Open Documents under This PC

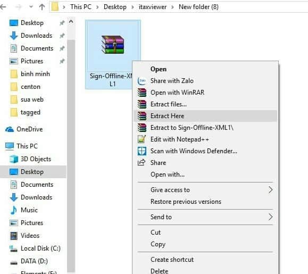click(x=31, y=185)
